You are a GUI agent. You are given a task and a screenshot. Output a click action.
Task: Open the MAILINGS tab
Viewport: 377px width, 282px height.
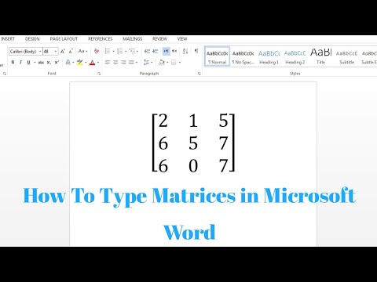(133, 39)
